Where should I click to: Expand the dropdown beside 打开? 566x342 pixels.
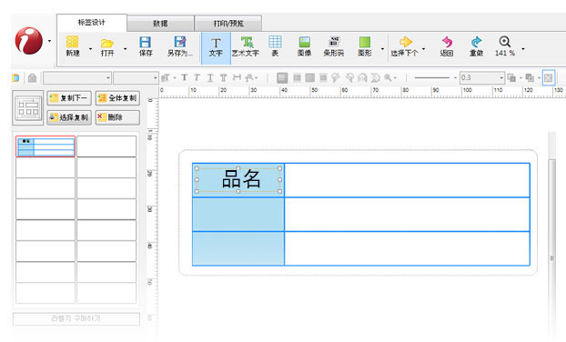click(x=126, y=49)
